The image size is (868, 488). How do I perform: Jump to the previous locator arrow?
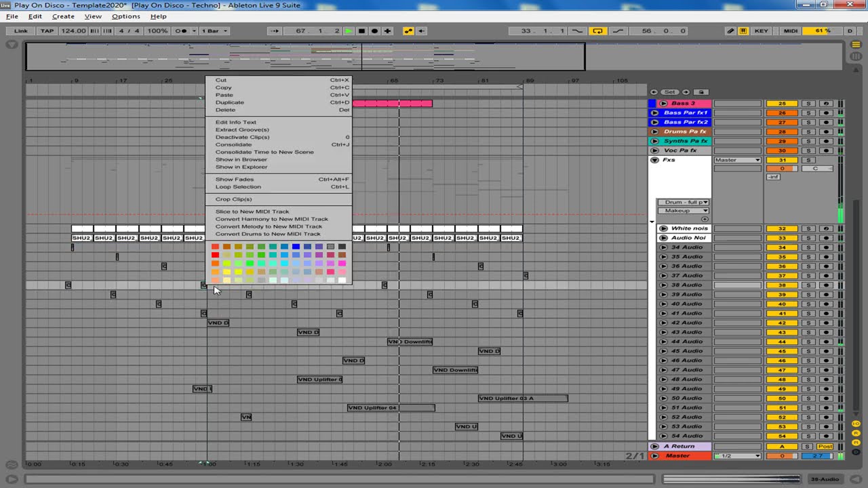pos(654,92)
